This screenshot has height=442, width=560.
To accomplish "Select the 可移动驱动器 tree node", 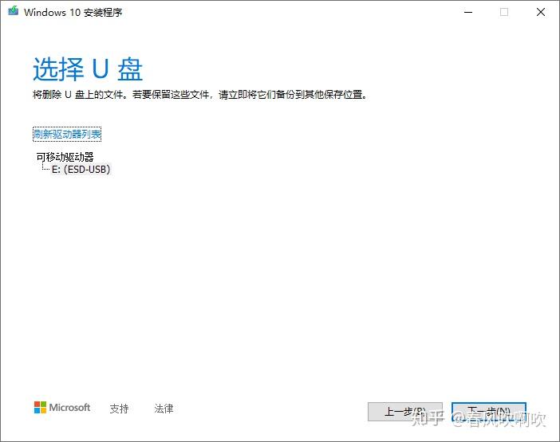I will click(x=65, y=156).
